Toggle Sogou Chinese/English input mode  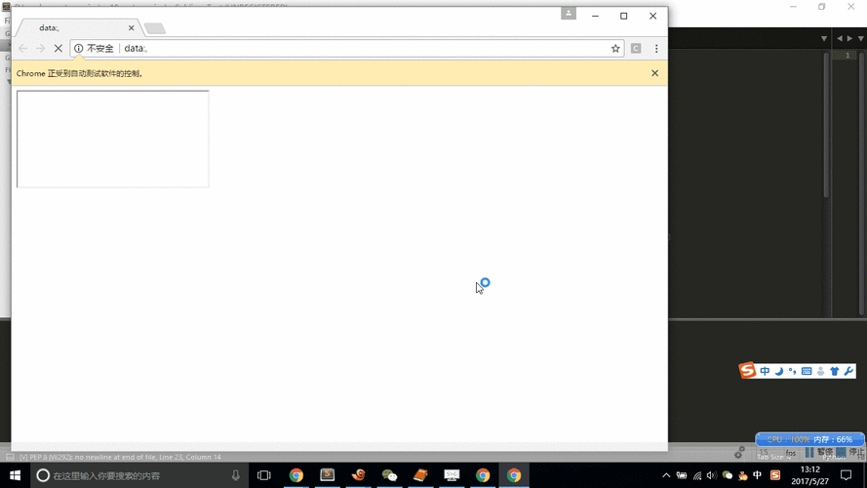click(766, 371)
